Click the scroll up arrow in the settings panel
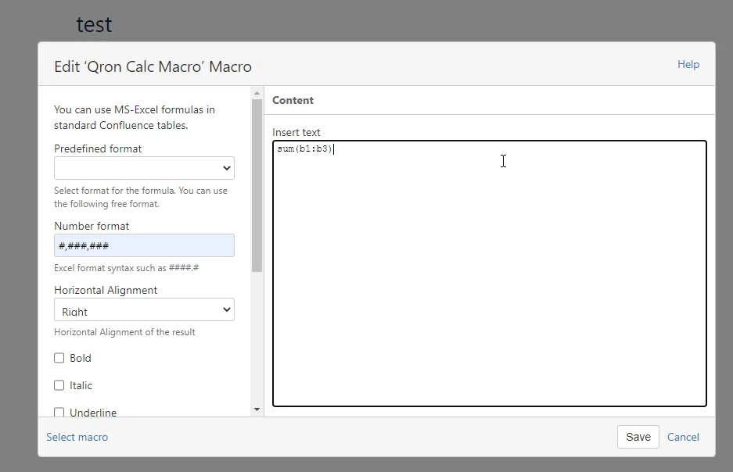 [257, 94]
